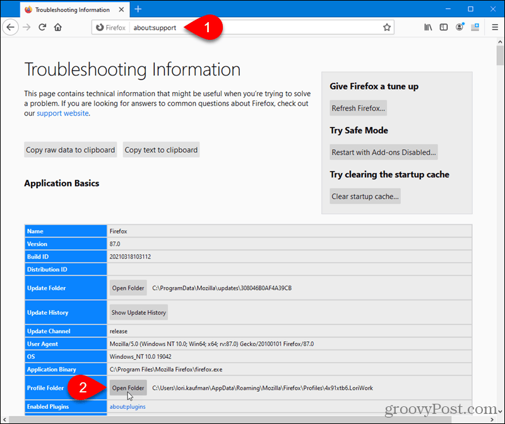The width and height of the screenshot is (505, 424).
Task: Click the Name row header cell
Action: tap(66, 231)
